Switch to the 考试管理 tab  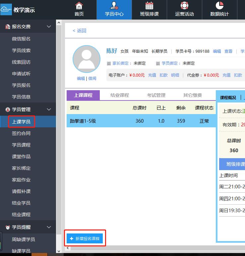[156, 95]
